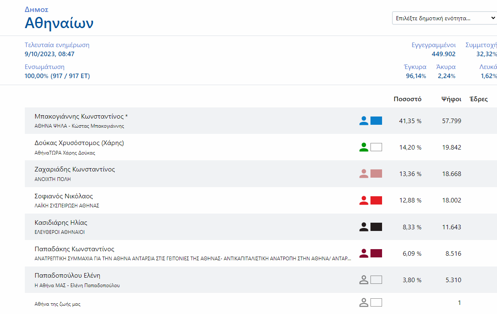The height and width of the screenshot is (314, 497).
Task: Click the black swatch for ΕΛΕΥΘΕΡΟΙ ΑΘΗΝΑΙΟΙ
Action: pyautogui.click(x=376, y=227)
